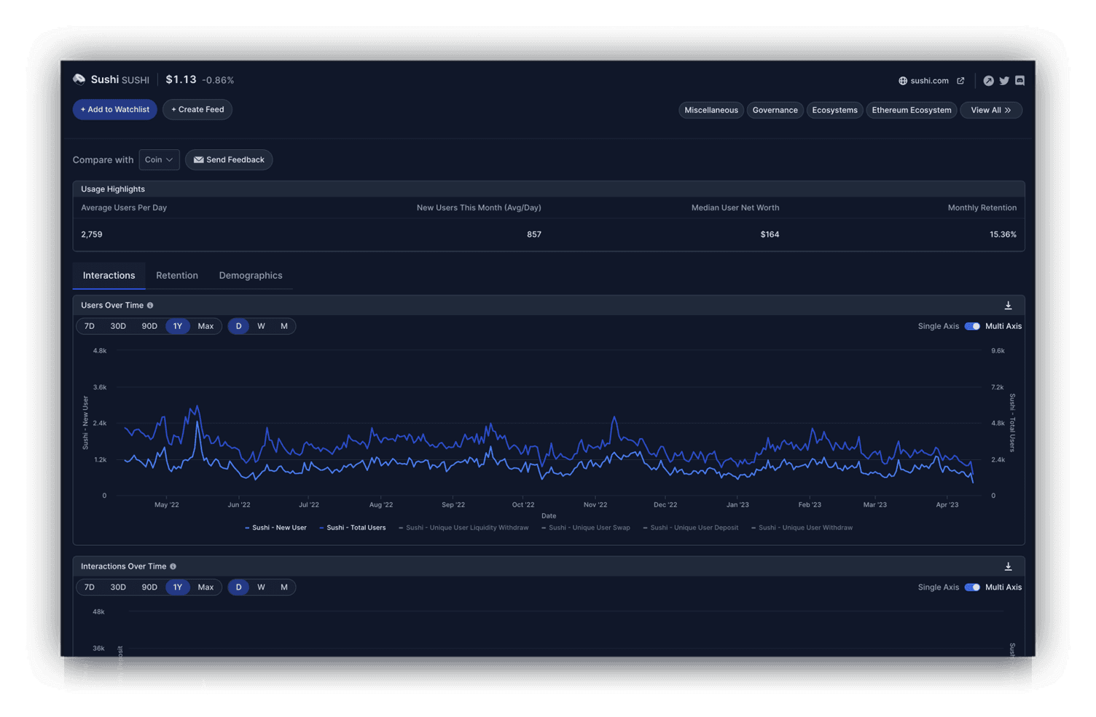This screenshot has height=717, width=1096.
Task: Click the Single Axis label on Users chart
Action: (x=939, y=326)
